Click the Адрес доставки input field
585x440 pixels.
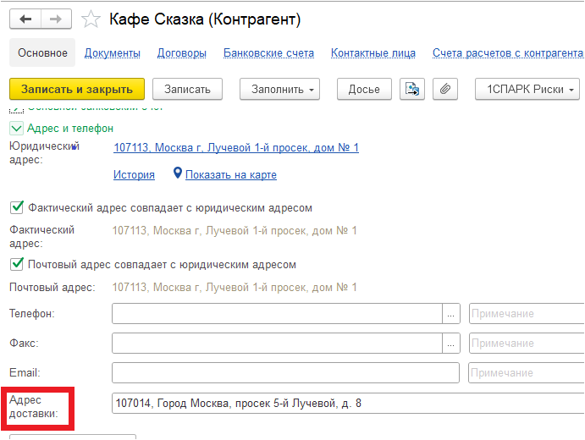(x=348, y=403)
